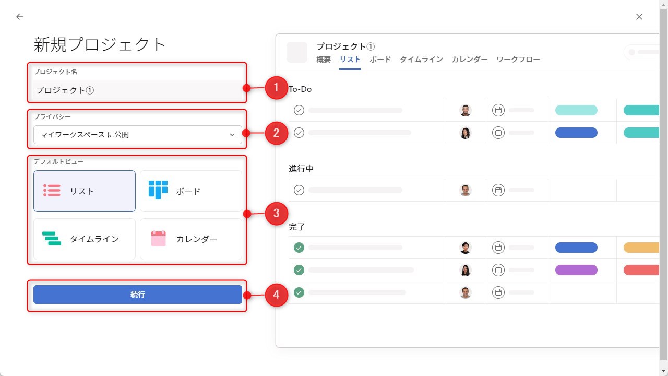Screen dimensions: 668x376
Task: Click the chevron arrow in privacy combo box
Action: click(x=232, y=135)
